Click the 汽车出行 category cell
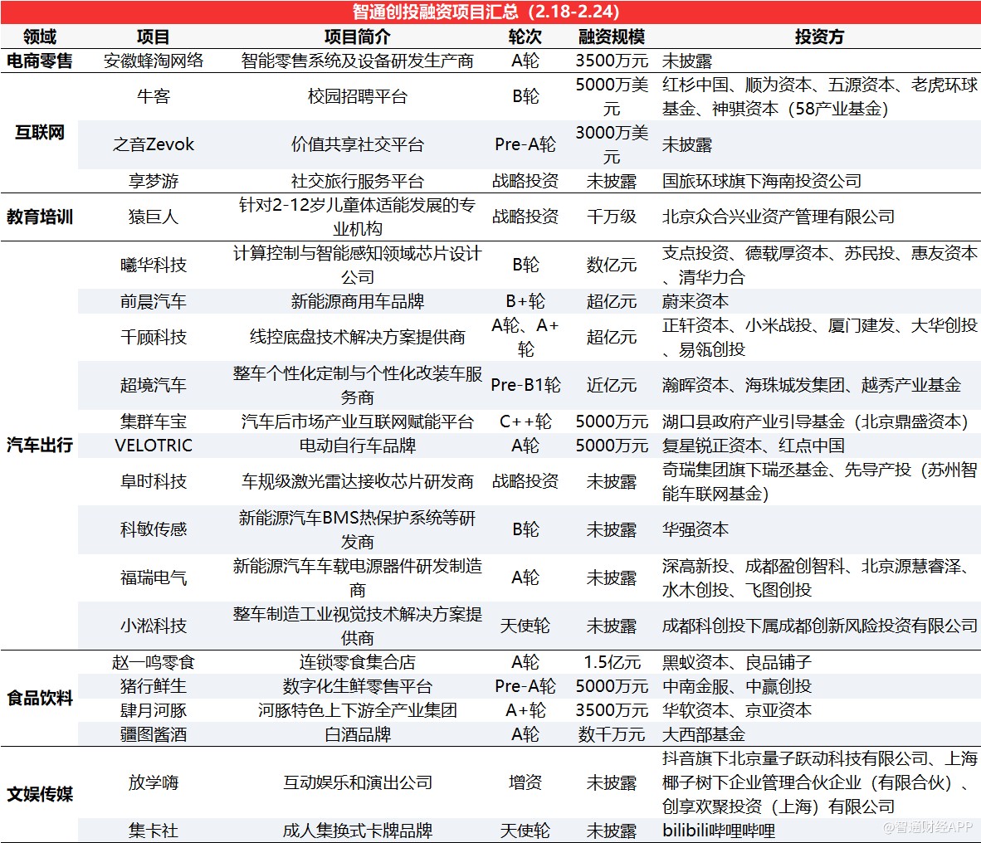Screen dimensions: 981x843 click(39, 446)
